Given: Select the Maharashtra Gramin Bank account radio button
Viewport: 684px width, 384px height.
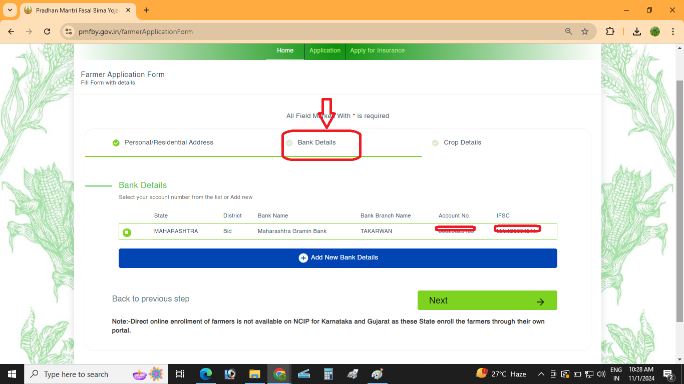Looking at the screenshot, I should pos(128,231).
